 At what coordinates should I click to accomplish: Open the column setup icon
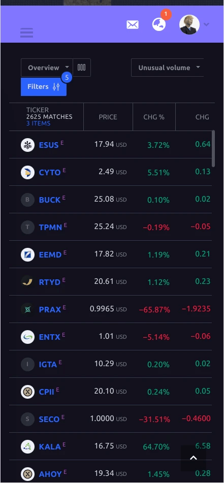(82, 68)
